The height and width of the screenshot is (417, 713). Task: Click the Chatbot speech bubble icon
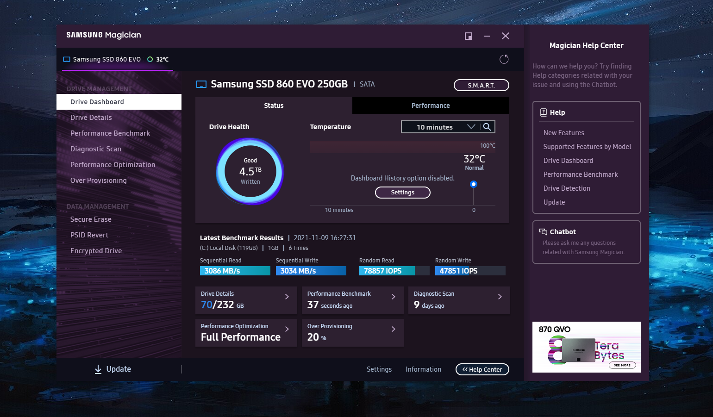(543, 232)
